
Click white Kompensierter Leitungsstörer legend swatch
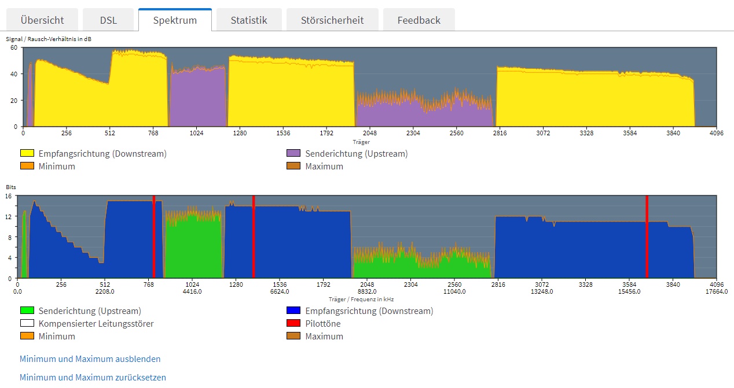(x=27, y=324)
